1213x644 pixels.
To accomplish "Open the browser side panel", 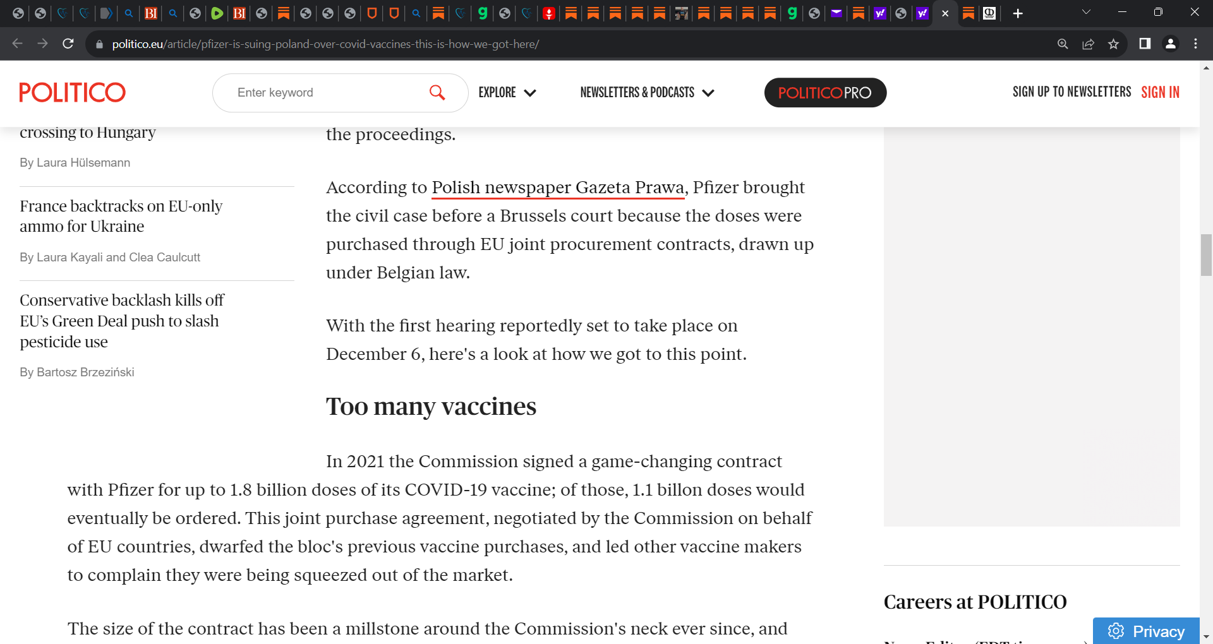I will pyautogui.click(x=1145, y=44).
